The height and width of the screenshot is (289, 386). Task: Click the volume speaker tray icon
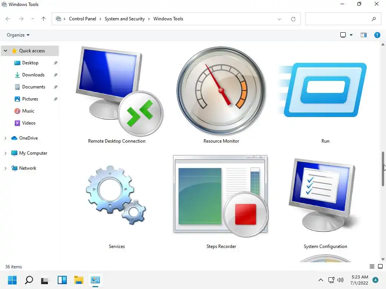pyautogui.click(x=340, y=280)
